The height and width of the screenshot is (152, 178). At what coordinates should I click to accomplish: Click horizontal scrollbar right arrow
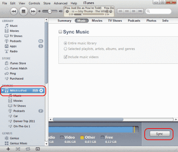[176, 120]
